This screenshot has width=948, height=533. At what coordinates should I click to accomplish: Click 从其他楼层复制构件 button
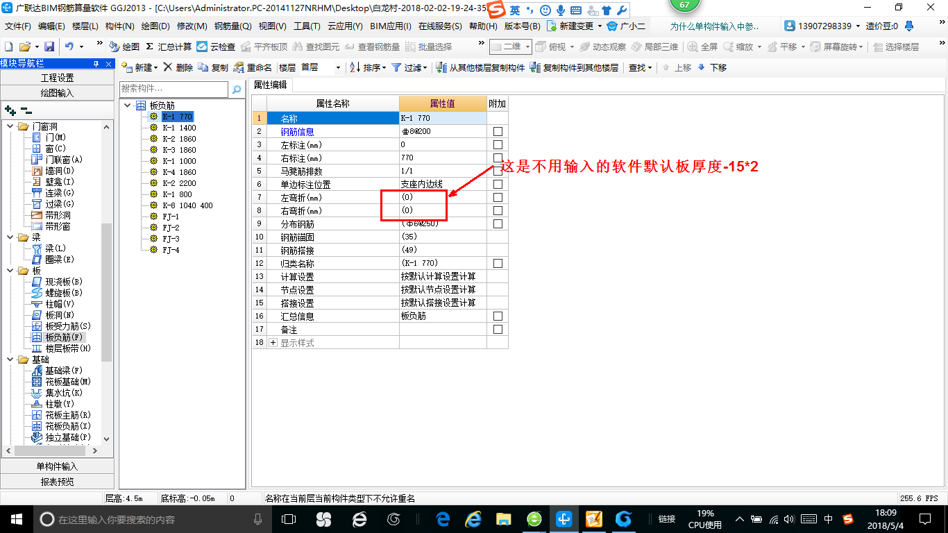480,67
